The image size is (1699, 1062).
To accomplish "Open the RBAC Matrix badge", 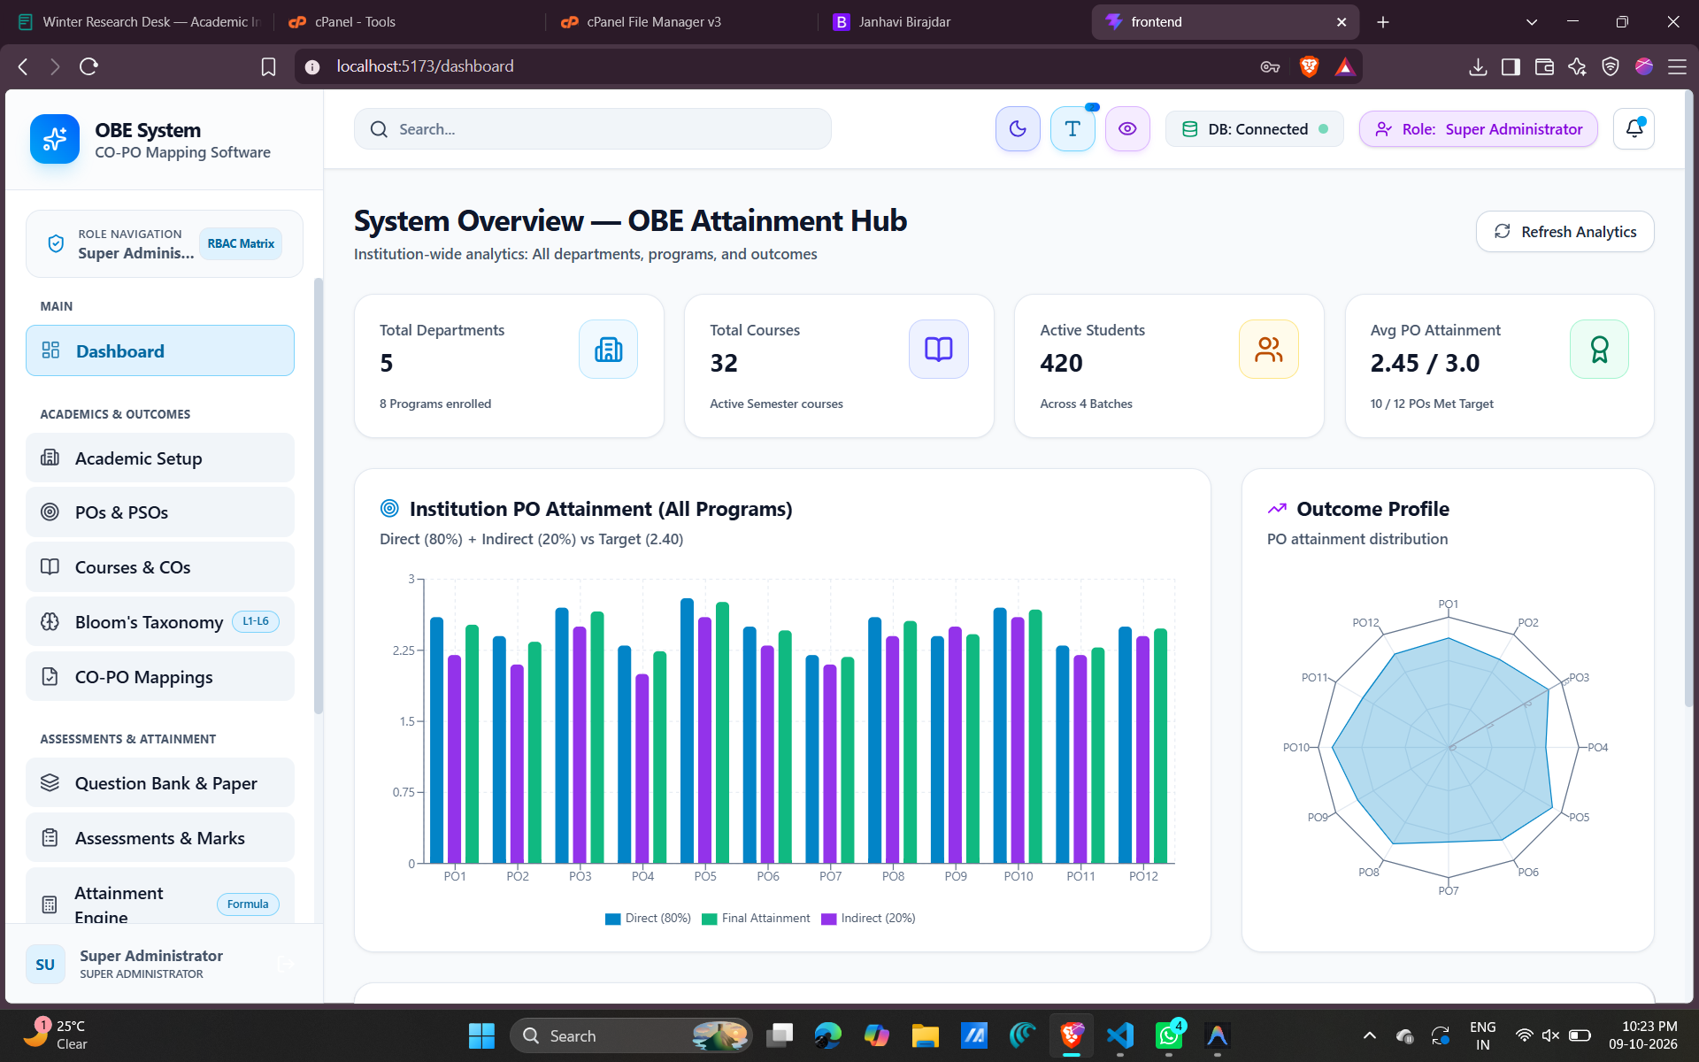I will point(241,243).
